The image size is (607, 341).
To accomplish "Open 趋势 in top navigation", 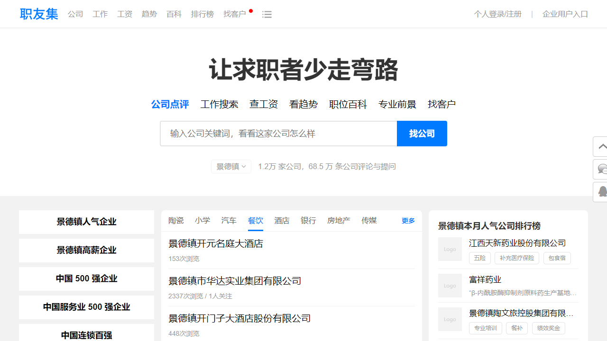I will pos(149,14).
